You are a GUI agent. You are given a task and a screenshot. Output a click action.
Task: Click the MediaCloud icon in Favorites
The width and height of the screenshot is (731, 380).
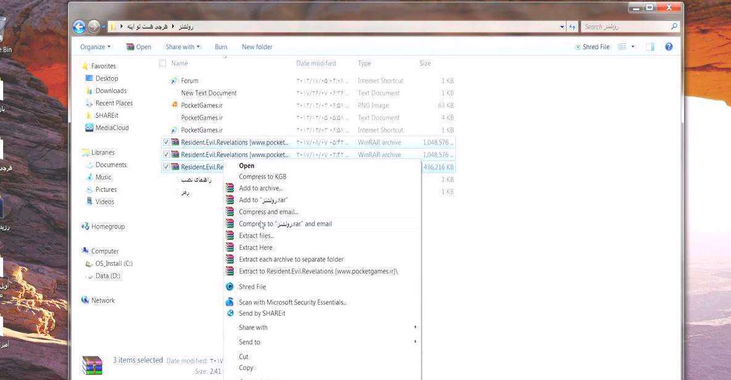click(x=89, y=128)
